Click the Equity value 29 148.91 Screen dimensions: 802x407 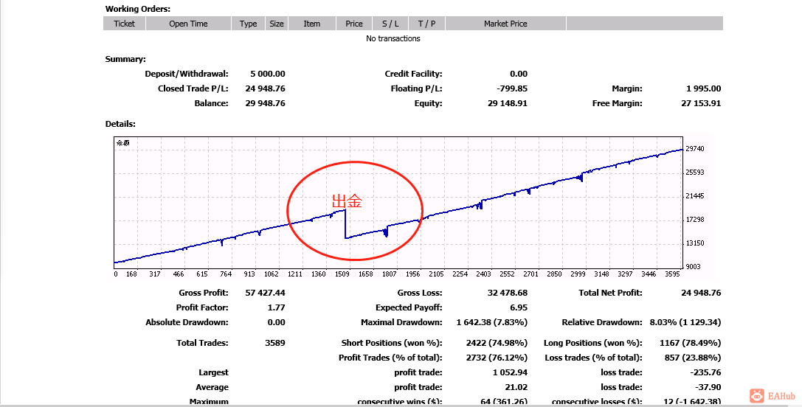click(x=508, y=103)
